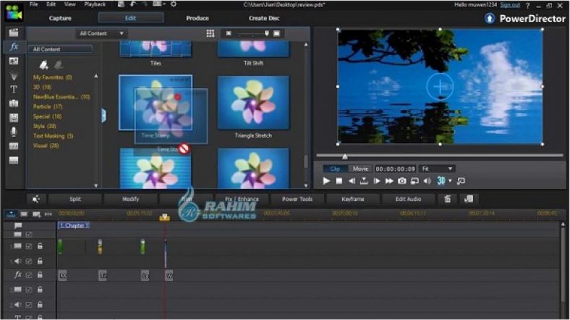Screen dimensions: 570x320
Task: Open the Edit menu in menu bar
Action: (51, 4)
